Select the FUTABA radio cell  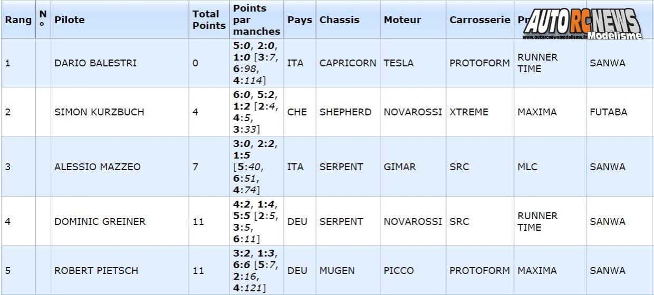pyautogui.click(x=608, y=112)
